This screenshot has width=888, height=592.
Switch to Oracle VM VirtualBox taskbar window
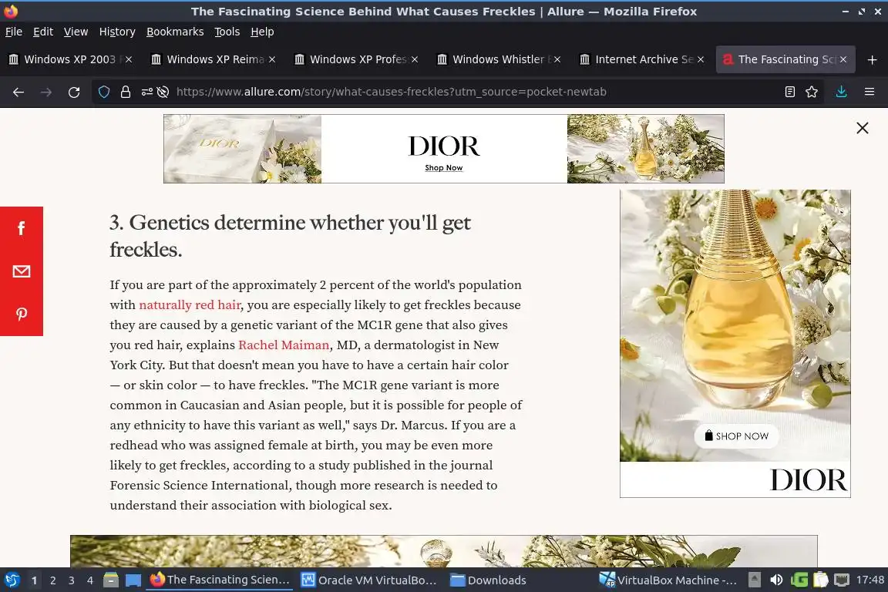[369, 580]
